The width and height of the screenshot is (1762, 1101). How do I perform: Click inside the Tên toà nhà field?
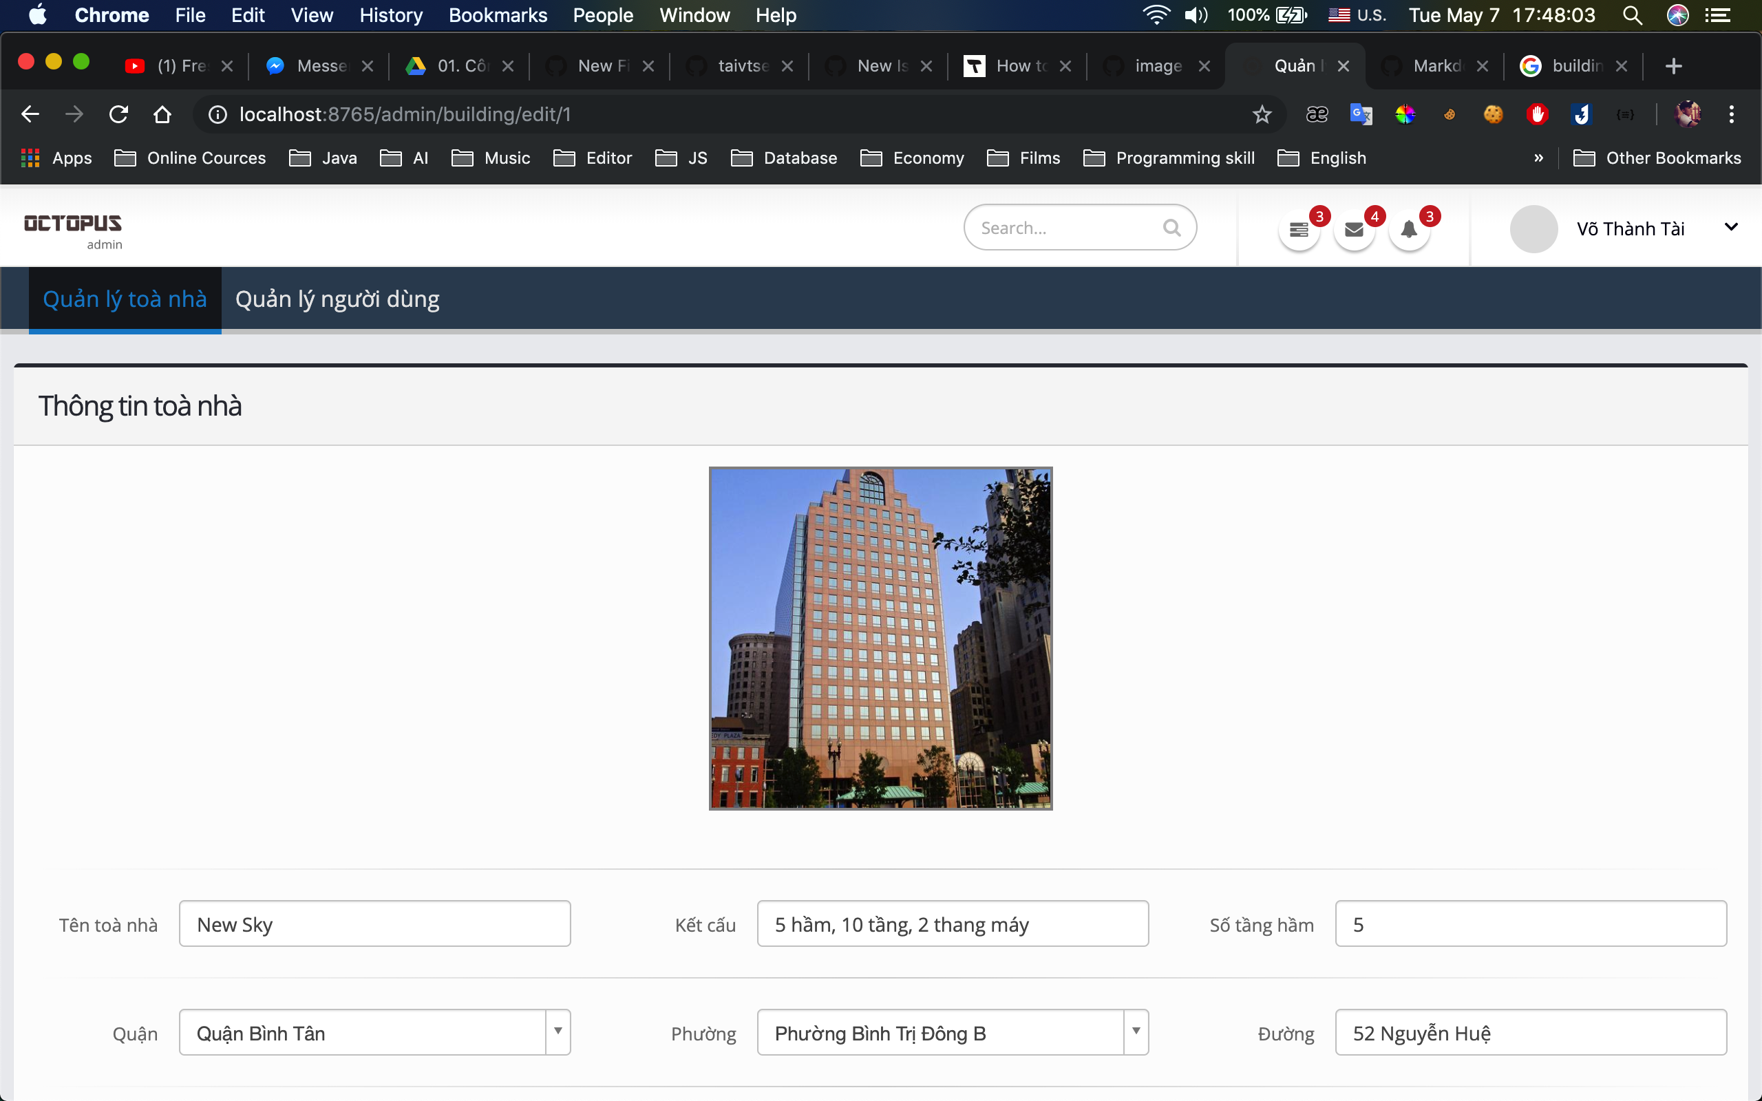tap(374, 923)
